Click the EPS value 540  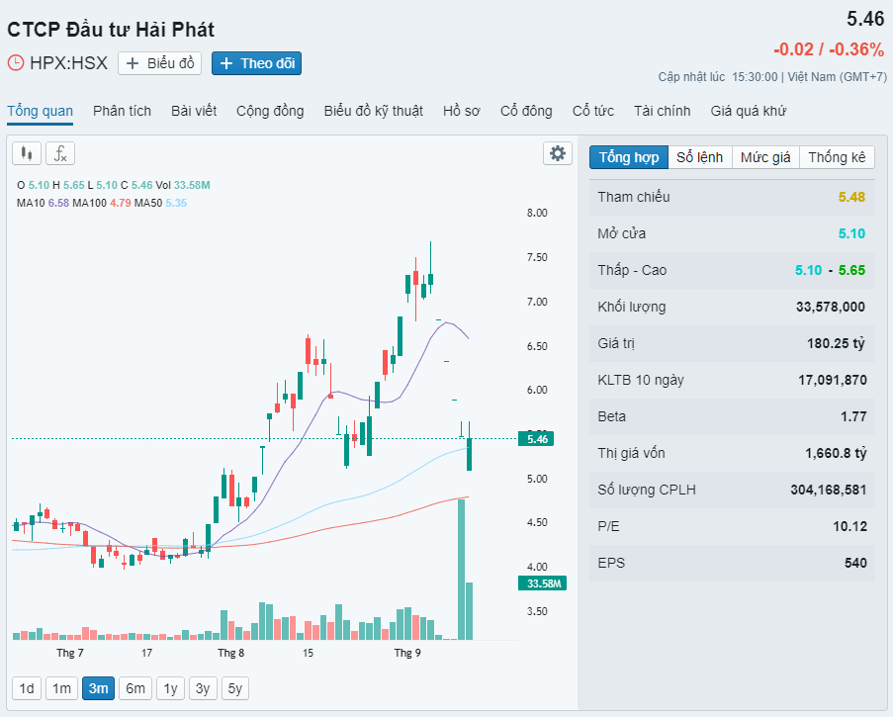854,564
